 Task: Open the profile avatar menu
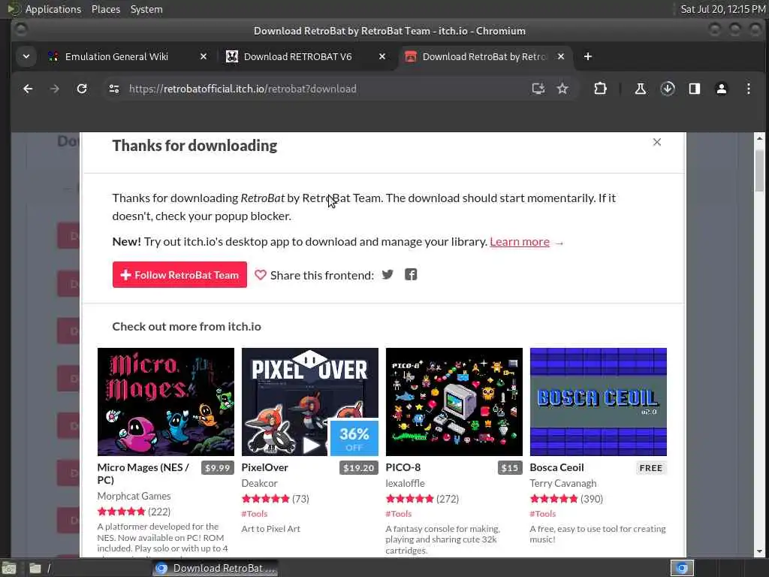[x=722, y=89]
